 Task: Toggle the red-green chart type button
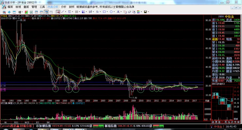(x=26, y=12)
